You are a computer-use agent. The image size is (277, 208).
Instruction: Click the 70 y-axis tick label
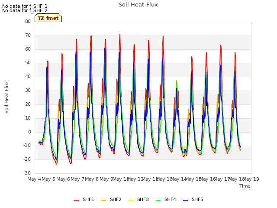(28, 36)
